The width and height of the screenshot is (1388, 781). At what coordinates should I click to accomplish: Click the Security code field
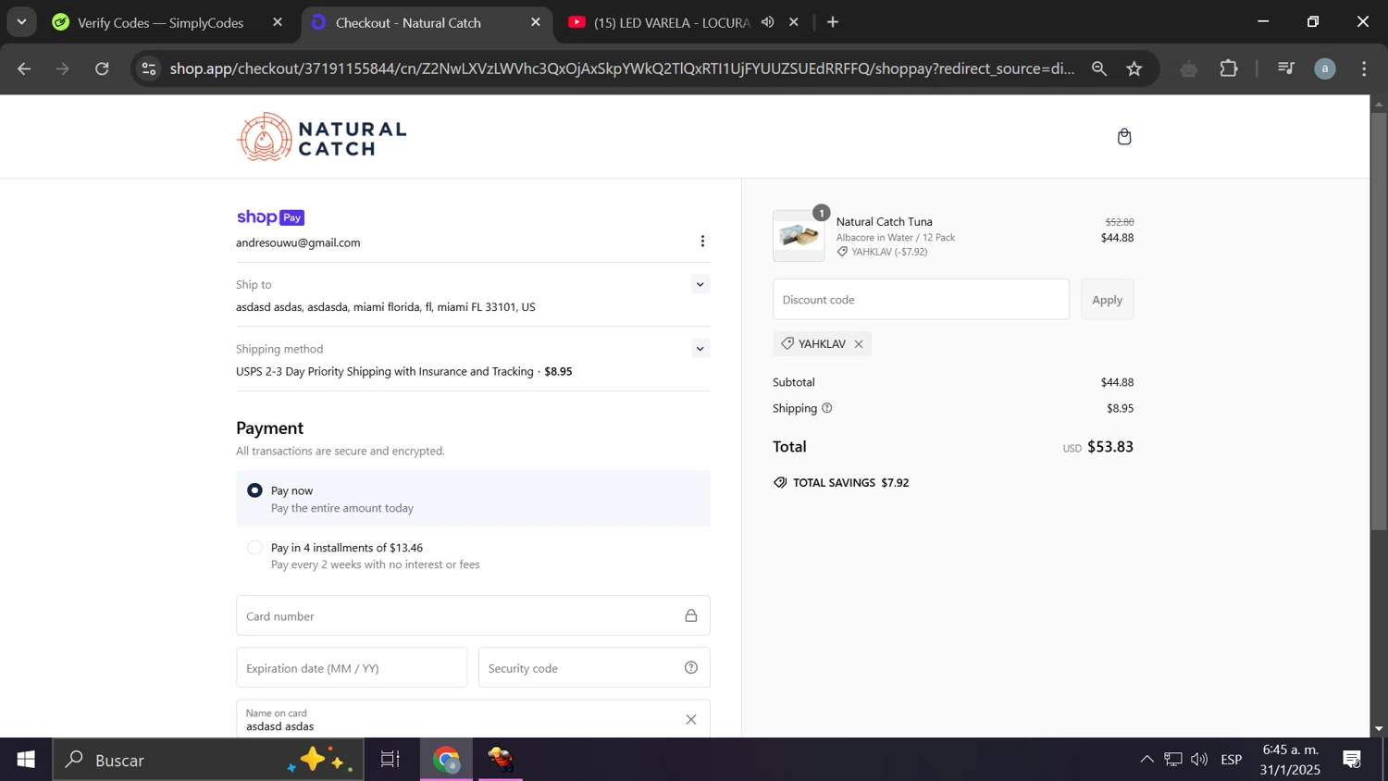(x=594, y=668)
